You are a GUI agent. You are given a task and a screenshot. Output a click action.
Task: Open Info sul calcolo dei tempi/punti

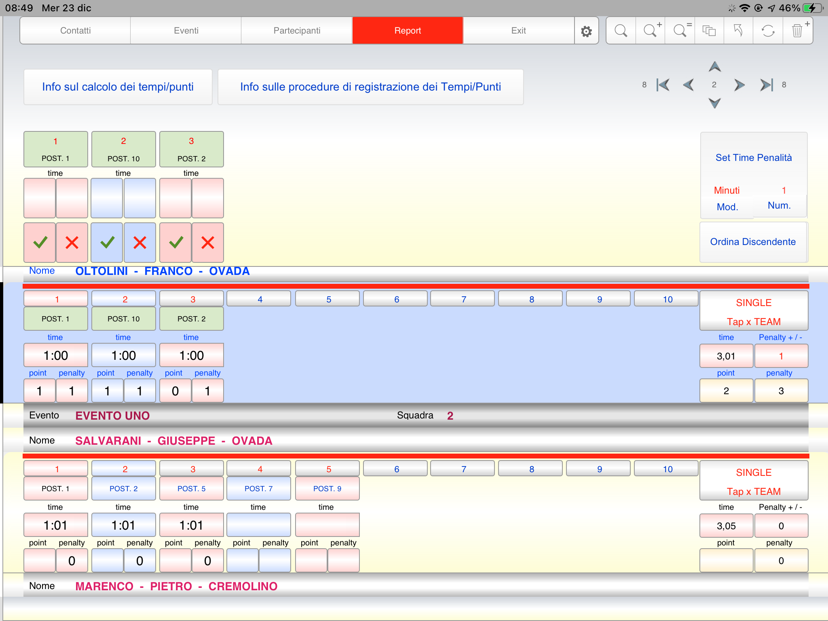pos(118,87)
